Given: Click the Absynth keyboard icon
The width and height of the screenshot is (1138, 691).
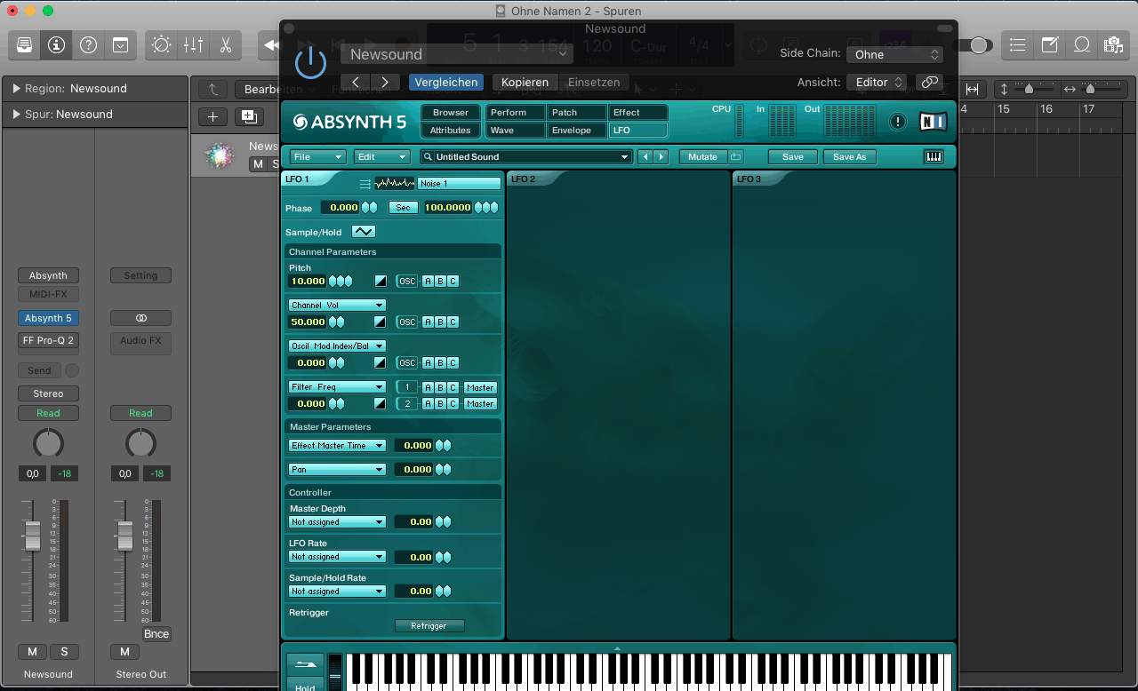Looking at the screenshot, I should click(934, 157).
